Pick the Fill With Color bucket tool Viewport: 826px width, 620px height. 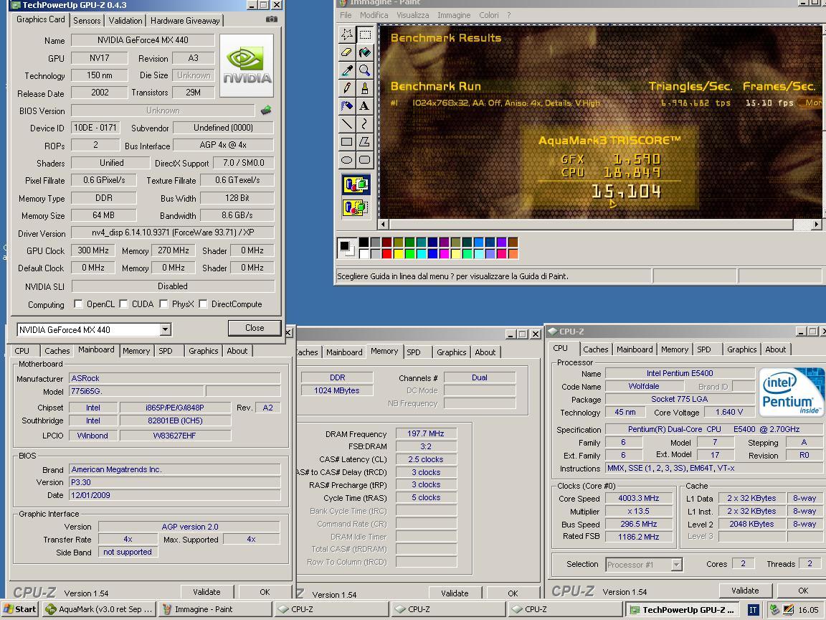click(364, 52)
